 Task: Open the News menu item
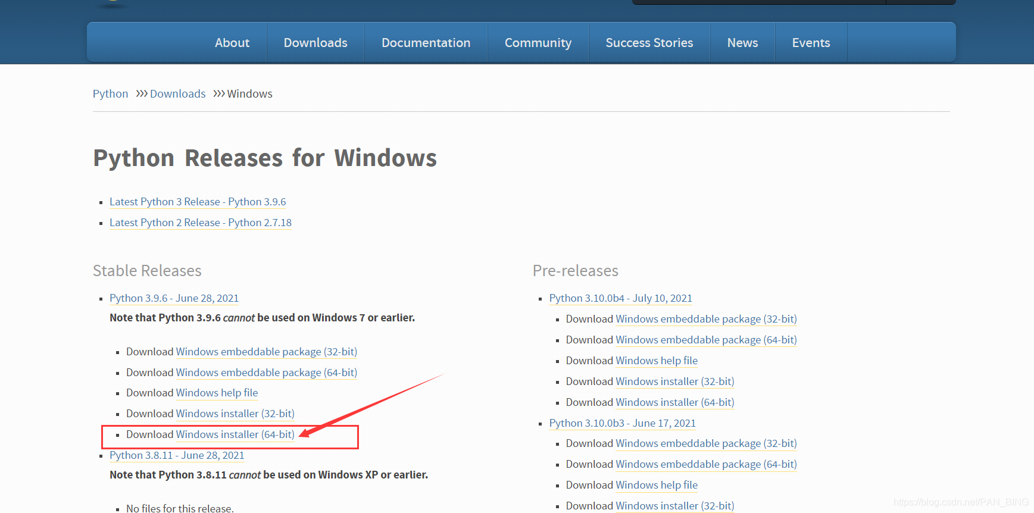[742, 43]
